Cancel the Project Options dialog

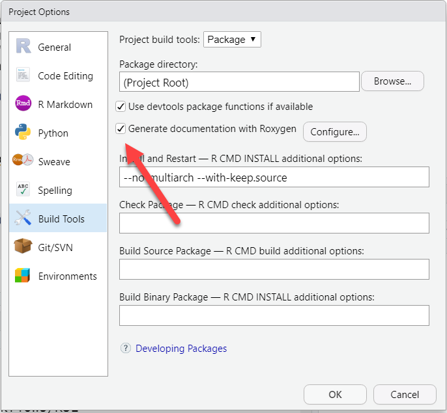tap(405, 394)
